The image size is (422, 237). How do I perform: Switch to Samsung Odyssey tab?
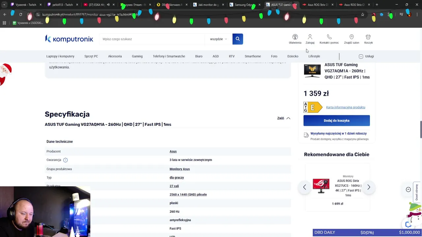point(244,5)
